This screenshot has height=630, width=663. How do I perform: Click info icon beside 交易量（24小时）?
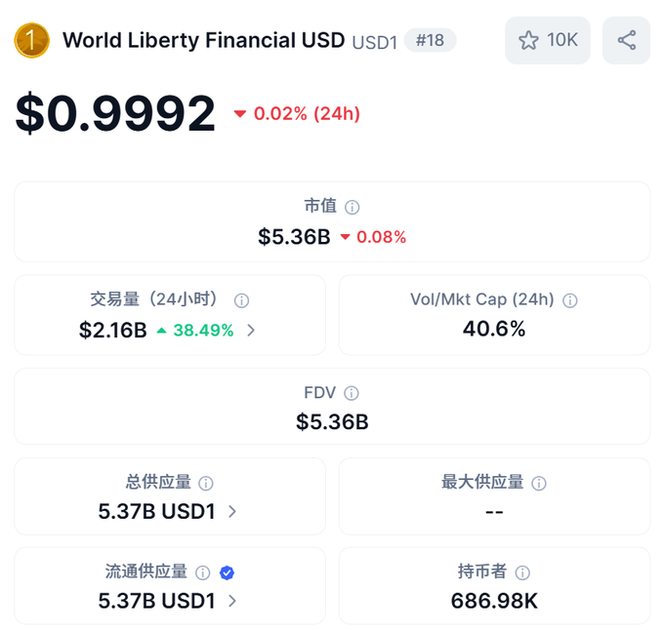242,300
